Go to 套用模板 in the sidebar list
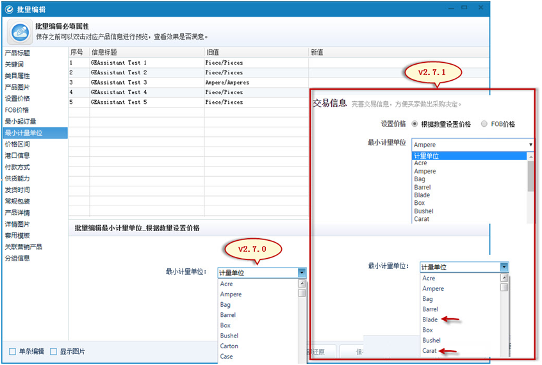 (17, 235)
